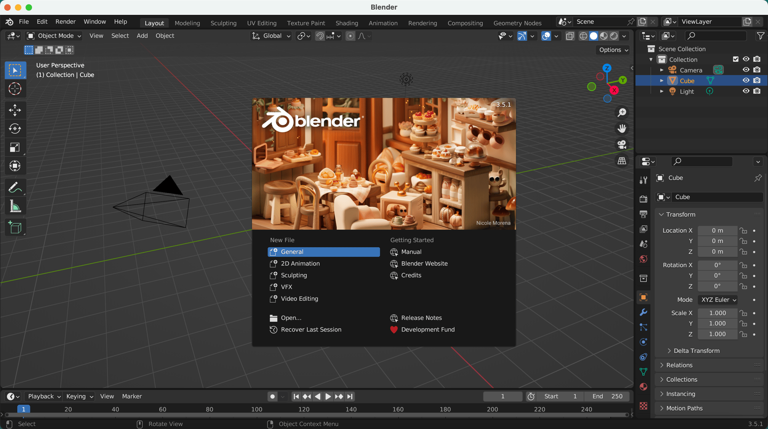Open the Object Mode dropdown
This screenshot has width=768, height=429.
(x=54, y=36)
